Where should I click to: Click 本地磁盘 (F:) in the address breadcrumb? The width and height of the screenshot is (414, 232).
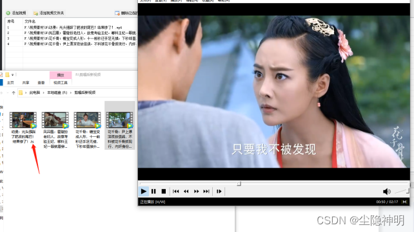(x=57, y=93)
